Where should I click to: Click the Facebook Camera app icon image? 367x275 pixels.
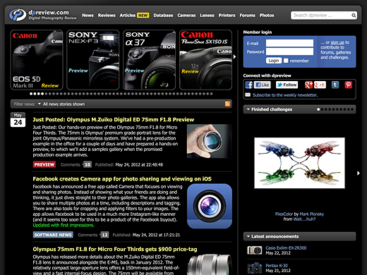coord(210,206)
